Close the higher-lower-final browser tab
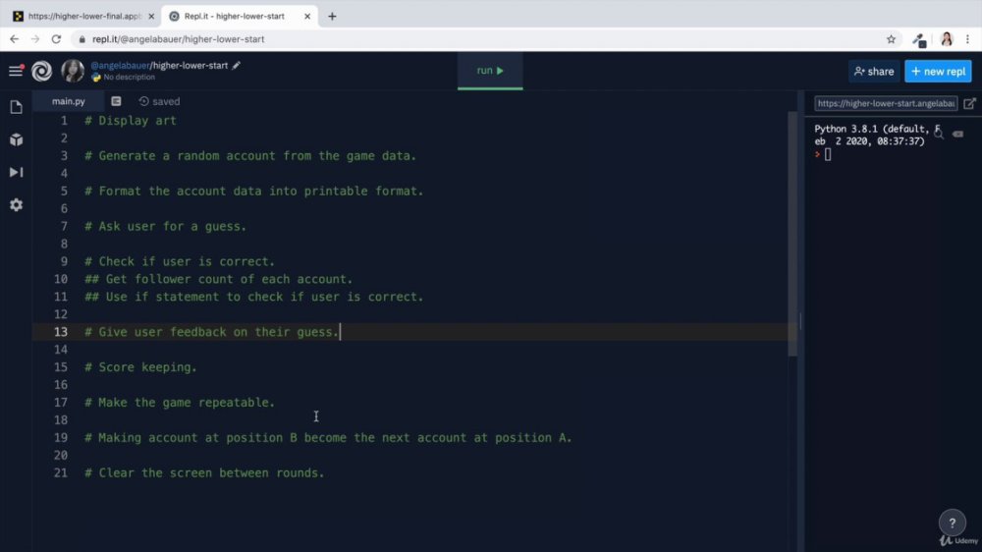Image resolution: width=982 pixels, height=552 pixels. [151, 17]
